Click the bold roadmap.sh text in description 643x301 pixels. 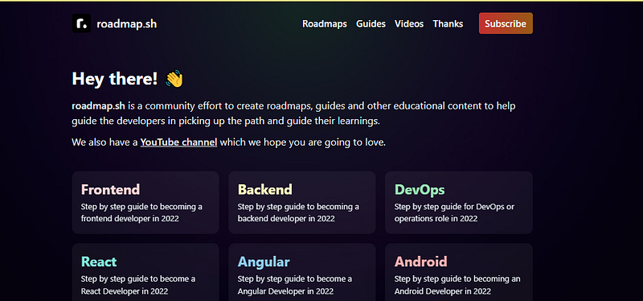click(x=98, y=106)
